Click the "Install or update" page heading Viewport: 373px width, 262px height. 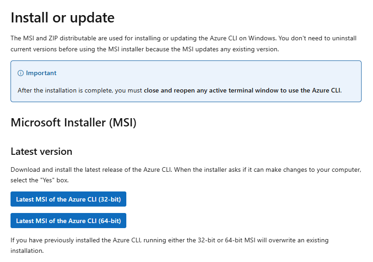click(x=63, y=18)
